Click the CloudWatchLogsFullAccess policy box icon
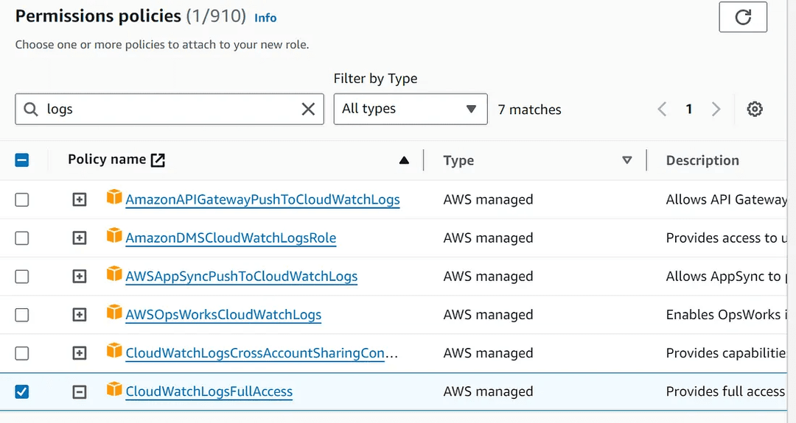The height and width of the screenshot is (423, 796). pos(114,389)
